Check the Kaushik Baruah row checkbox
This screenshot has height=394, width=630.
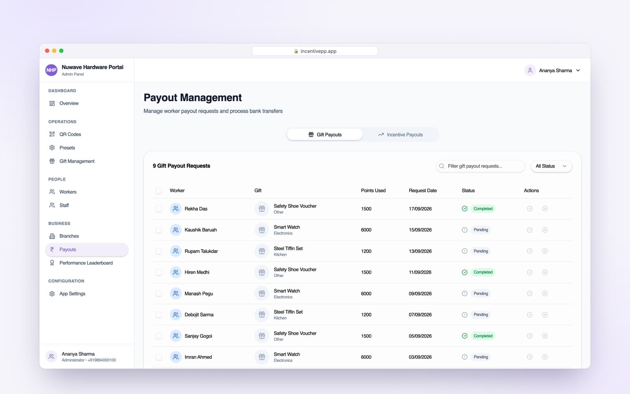pos(159,230)
